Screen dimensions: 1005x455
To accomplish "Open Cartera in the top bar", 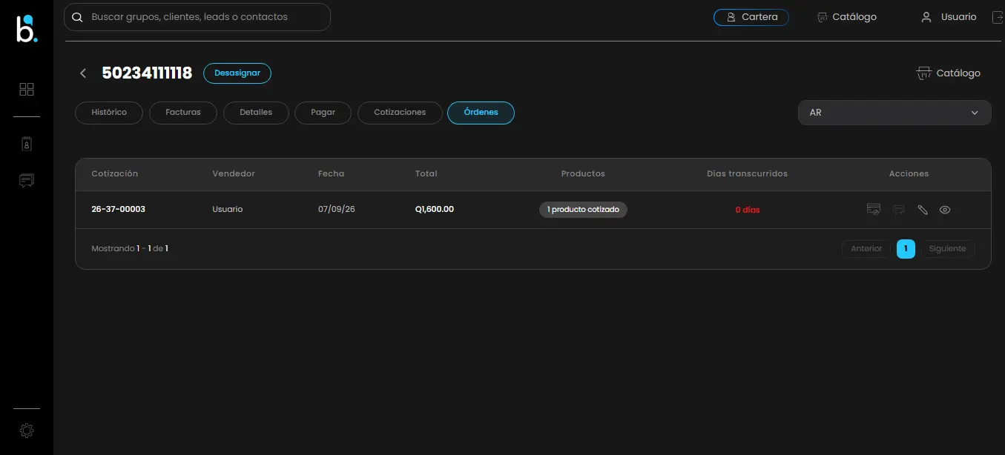I will pyautogui.click(x=751, y=17).
